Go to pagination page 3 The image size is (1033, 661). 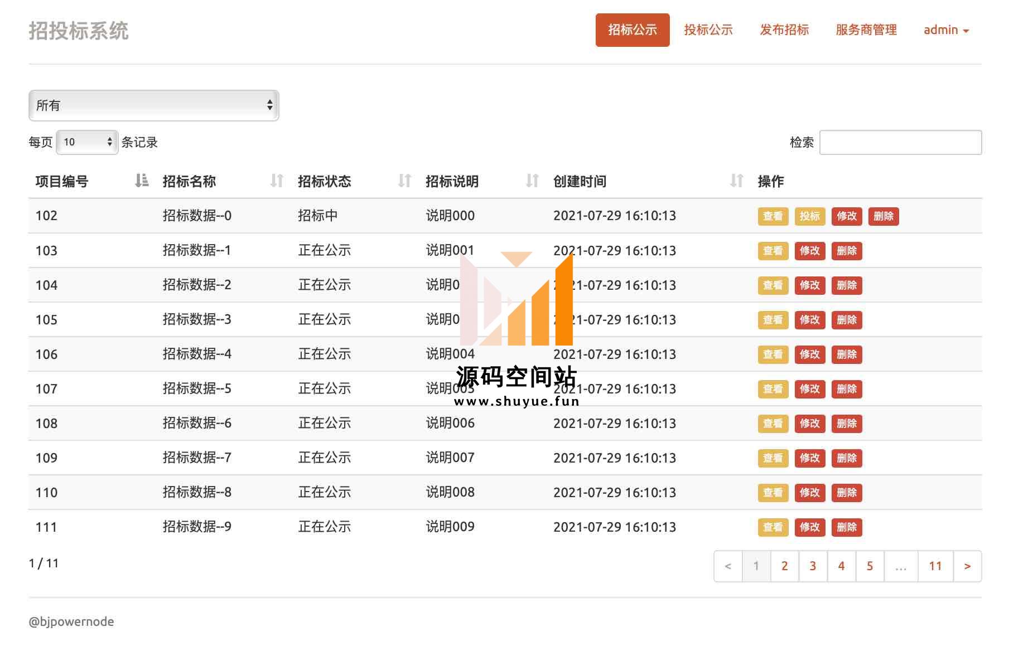point(813,566)
